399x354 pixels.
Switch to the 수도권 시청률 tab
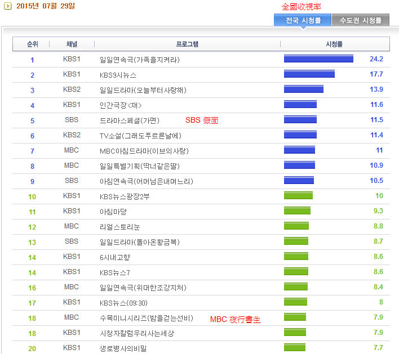pyautogui.click(x=361, y=20)
